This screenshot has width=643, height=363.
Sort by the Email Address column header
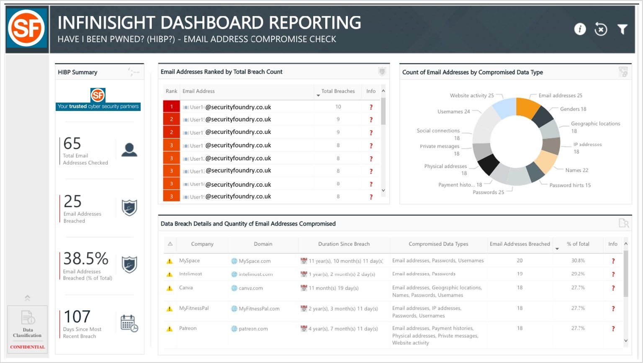[198, 91]
